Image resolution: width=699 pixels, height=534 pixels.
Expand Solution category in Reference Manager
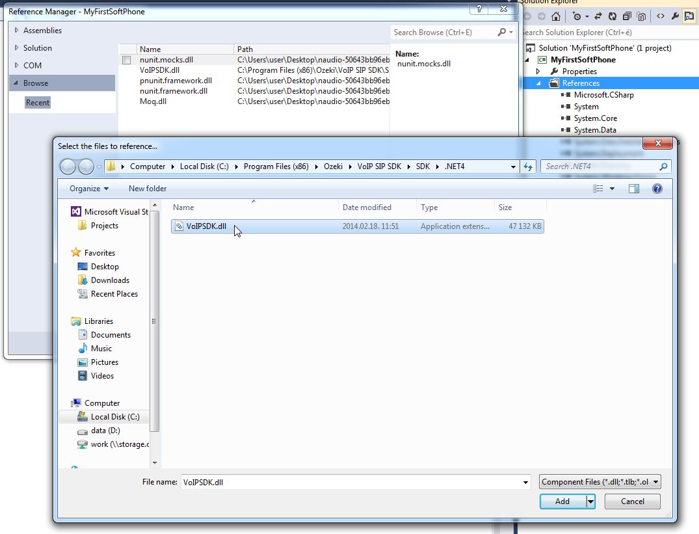coord(16,47)
